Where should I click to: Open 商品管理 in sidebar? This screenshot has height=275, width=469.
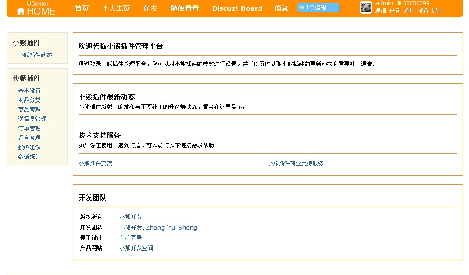[29, 110]
